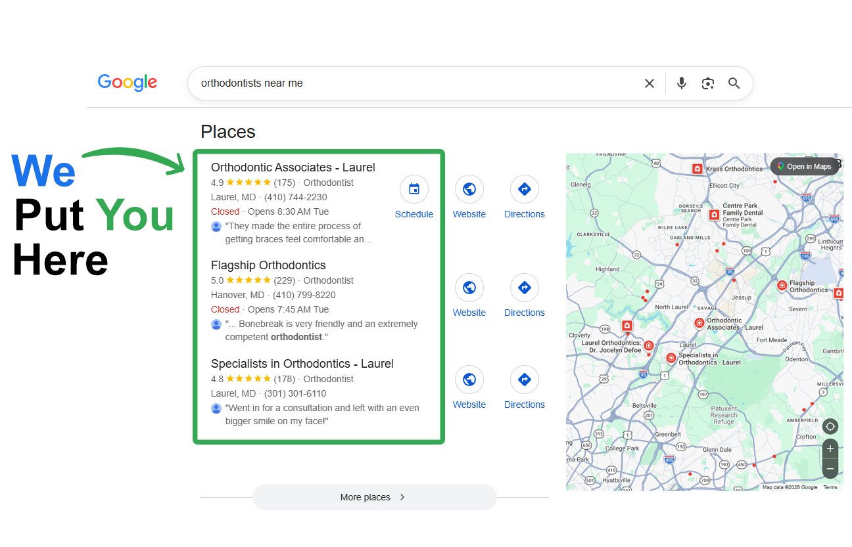The image size is (852, 547).
Task: Click Schedule link text
Action: coord(414,214)
